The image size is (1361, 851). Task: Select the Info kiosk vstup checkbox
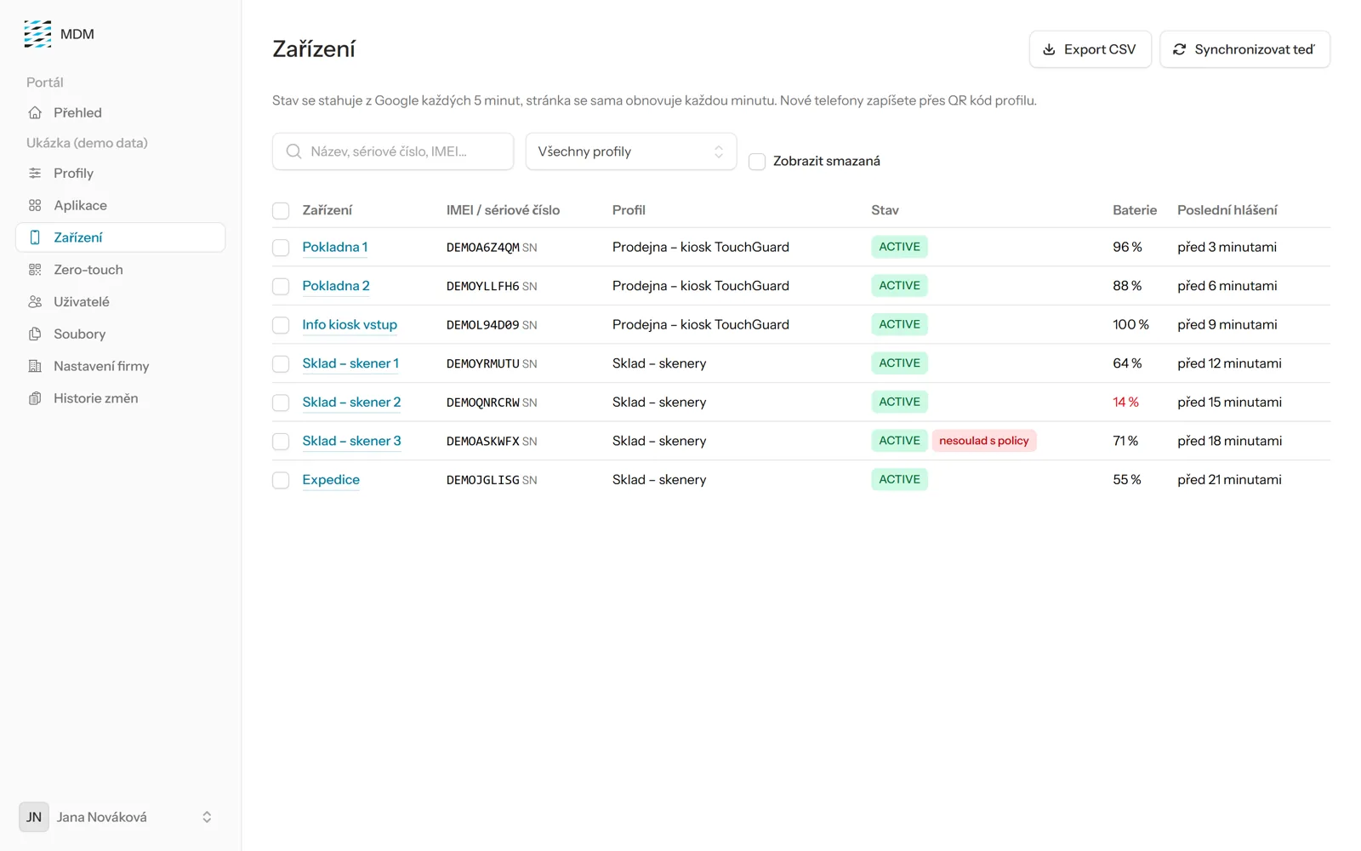pyautogui.click(x=281, y=325)
